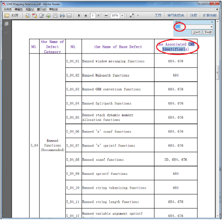Click the '/9' total pages label
Image resolution: width=223 pixels, height=220 pixels.
click(98, 15)
